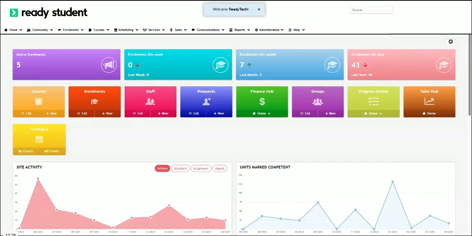Click the Timetable calendar icon
The width and height of the screenshot is (472, 236).
[x=39, y=139]
